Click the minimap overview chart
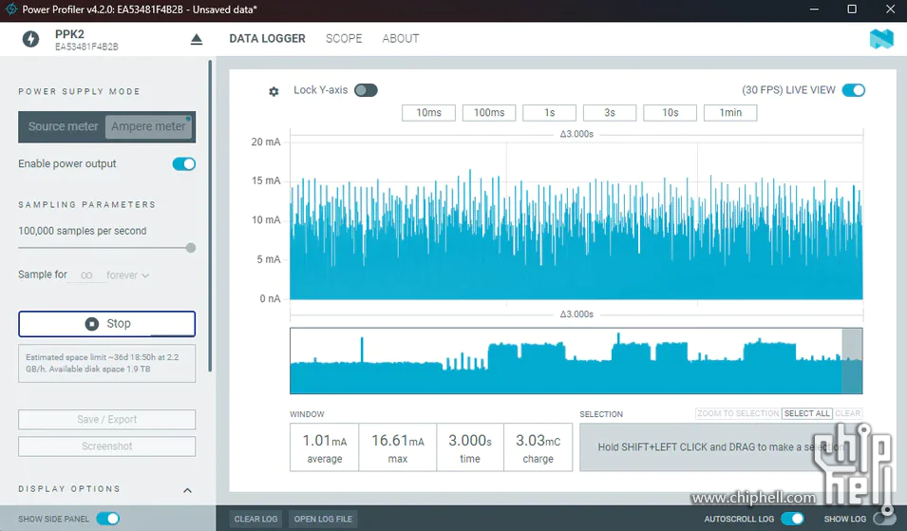 [x=576, y=361]
